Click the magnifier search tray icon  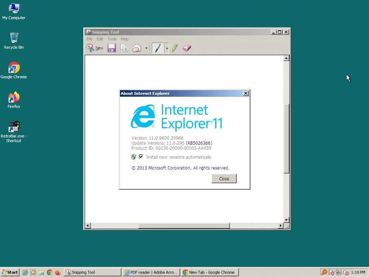click(x=324, y=272)
